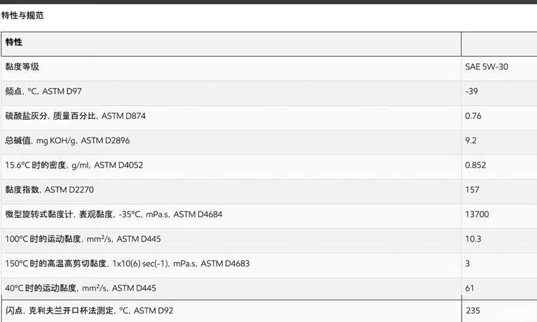Select the 总碱值 ASTM D2896 label
The width and height of the screenshot is (537, 322).
click(66, 141)
